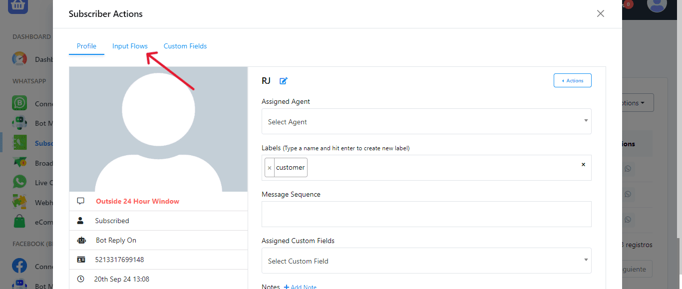Click the Broadcast megaphone icon in sidebar
The width and height of the screenshot is (682, 289).
pos(19,163)
